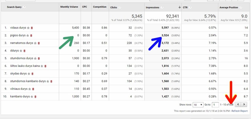Click the help icon beside CTR header
251x119 pixels.
[190, 7]
